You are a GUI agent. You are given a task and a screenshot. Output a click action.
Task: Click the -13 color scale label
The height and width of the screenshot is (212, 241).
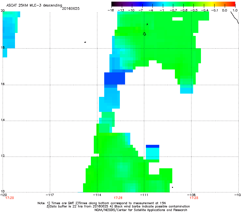point(121,10)
